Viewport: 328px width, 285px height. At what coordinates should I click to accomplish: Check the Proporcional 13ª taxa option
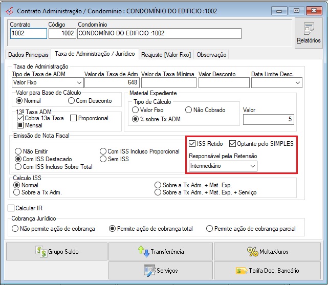click(73, 118)
